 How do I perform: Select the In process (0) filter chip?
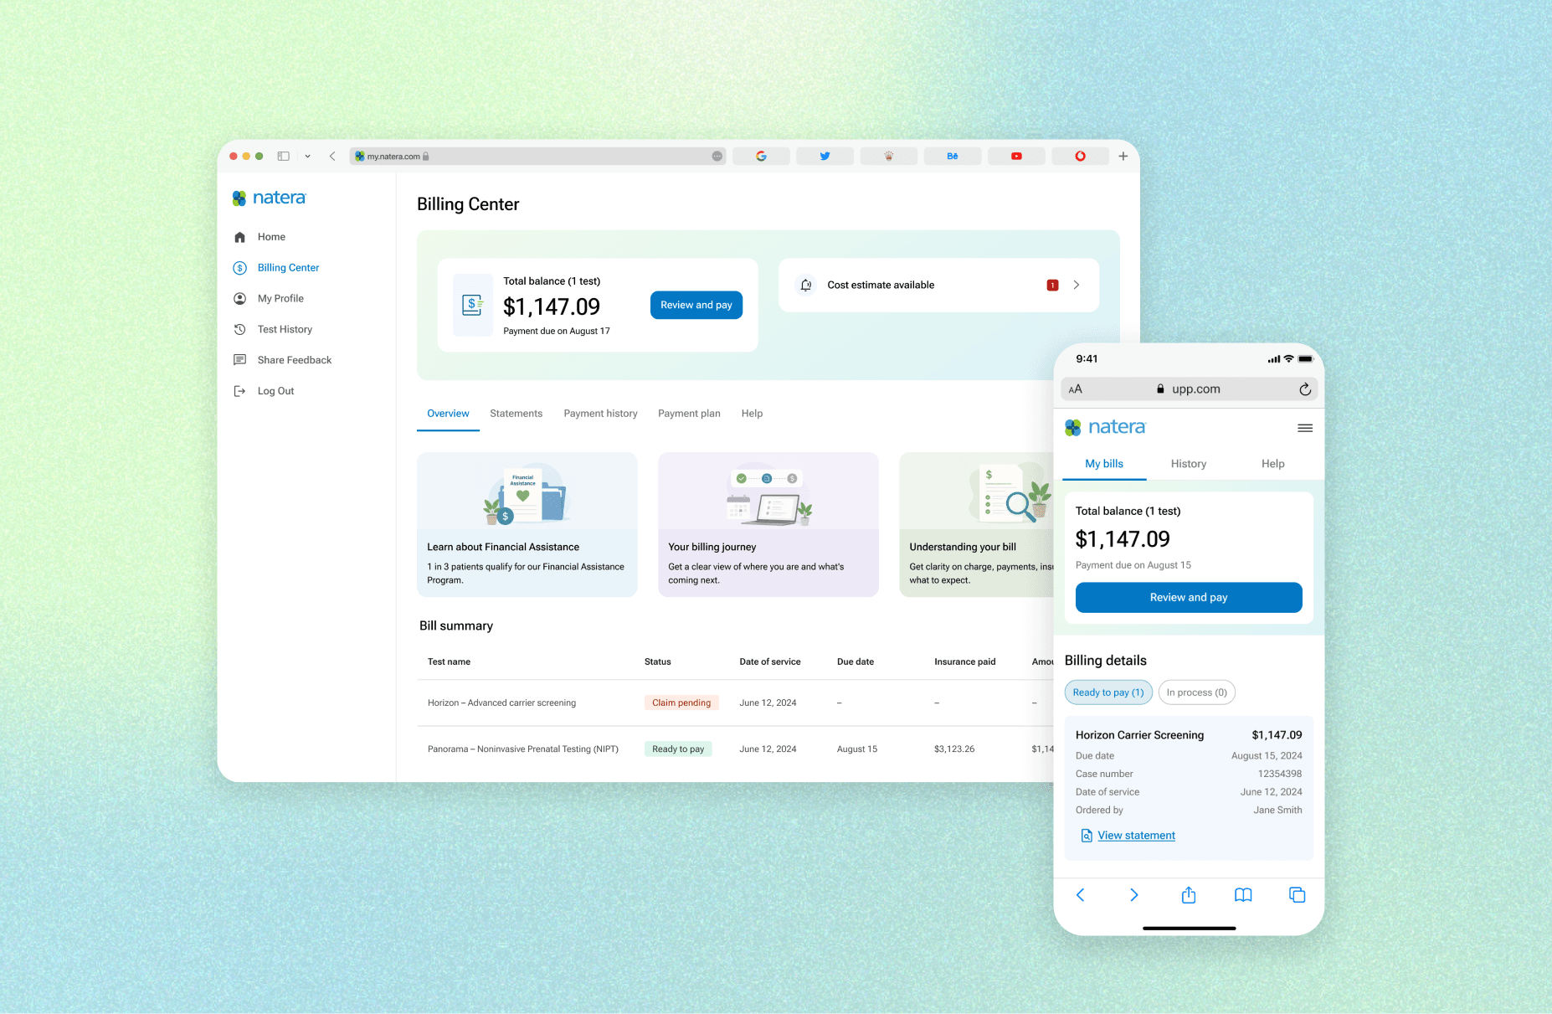[1197, 693]
